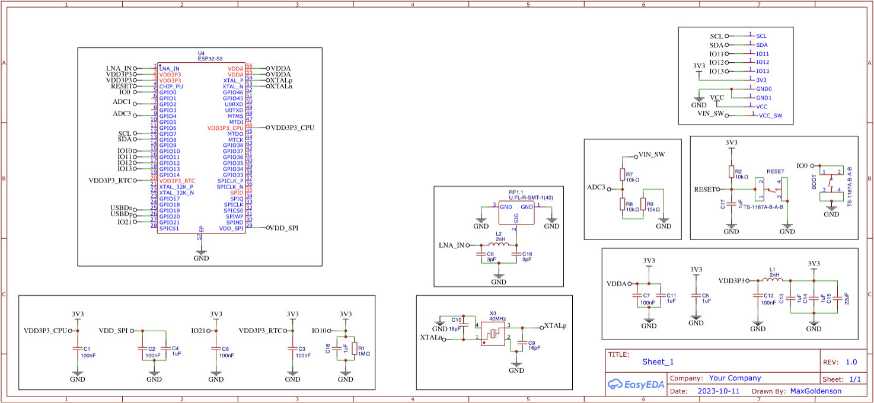
Task: Select the GND0 header pin label
Action: tap(764, 88)
